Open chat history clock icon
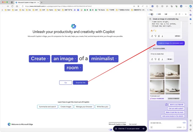Image resolution: width=193 pixels, height=132 pixels. (x=150, y=19)
